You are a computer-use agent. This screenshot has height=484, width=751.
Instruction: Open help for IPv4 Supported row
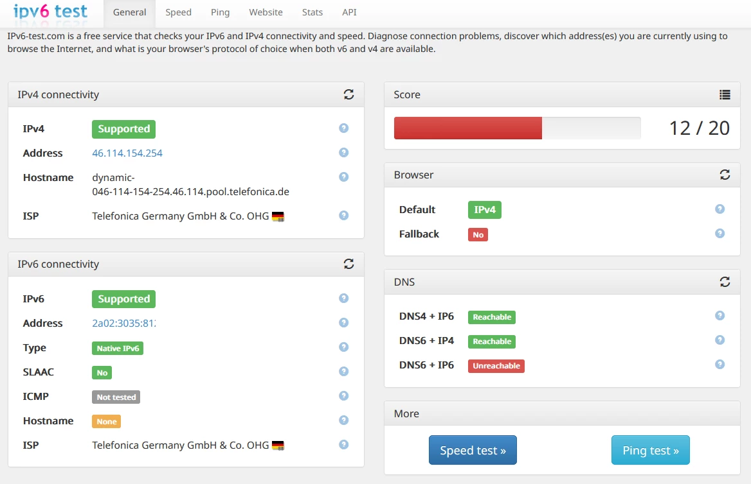[343, 128]
